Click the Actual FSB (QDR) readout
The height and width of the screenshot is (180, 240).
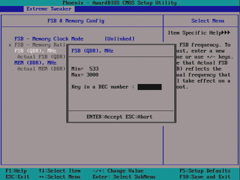point(41,57)
